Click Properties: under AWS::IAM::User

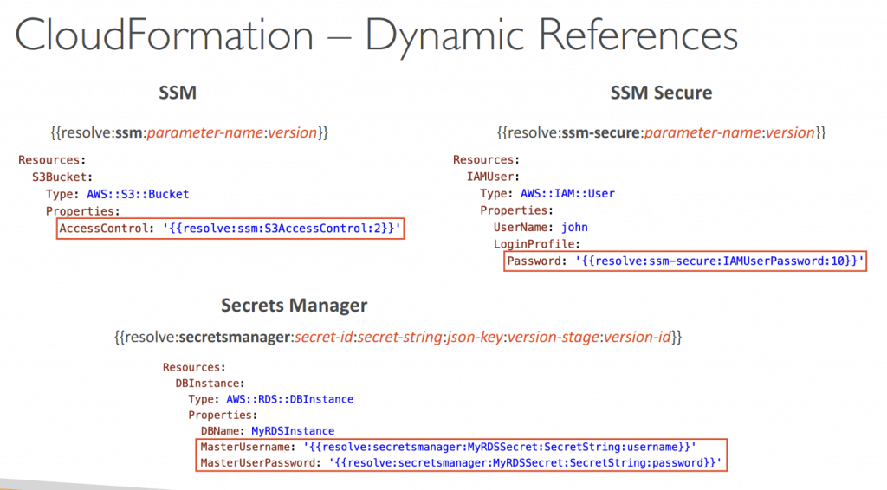pyautogui.click(x=516, y=211)
